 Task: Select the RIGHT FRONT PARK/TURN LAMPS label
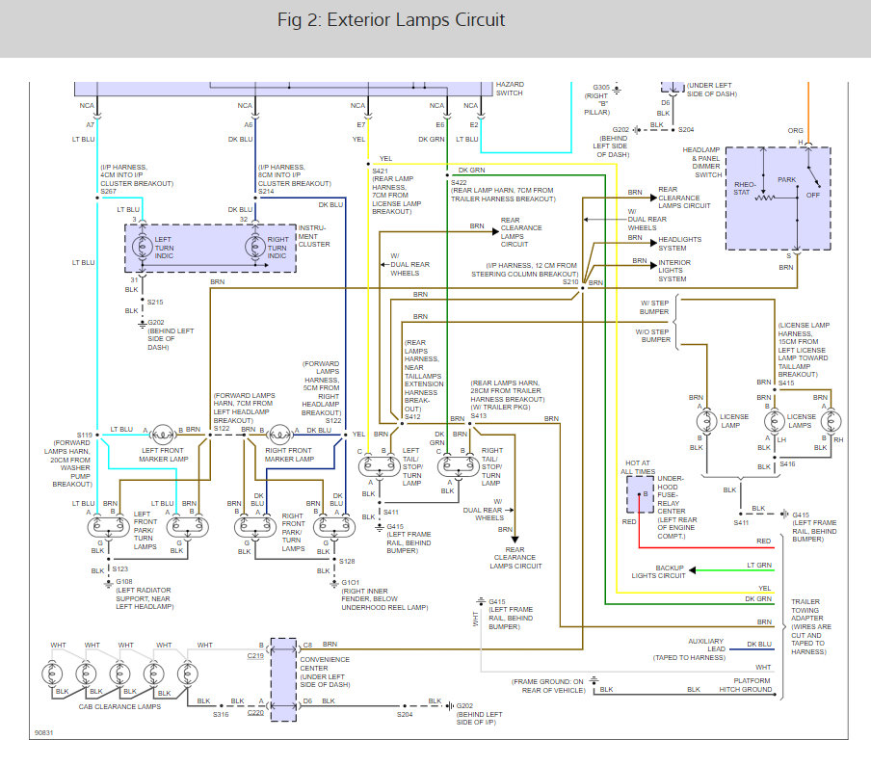click(293, 532)
